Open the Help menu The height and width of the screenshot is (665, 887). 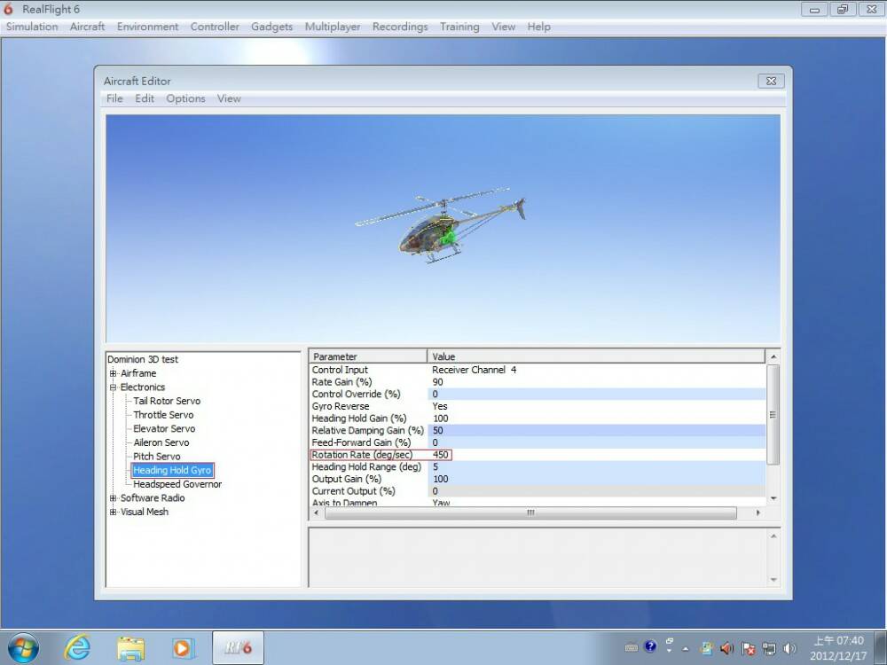(538, 27)
